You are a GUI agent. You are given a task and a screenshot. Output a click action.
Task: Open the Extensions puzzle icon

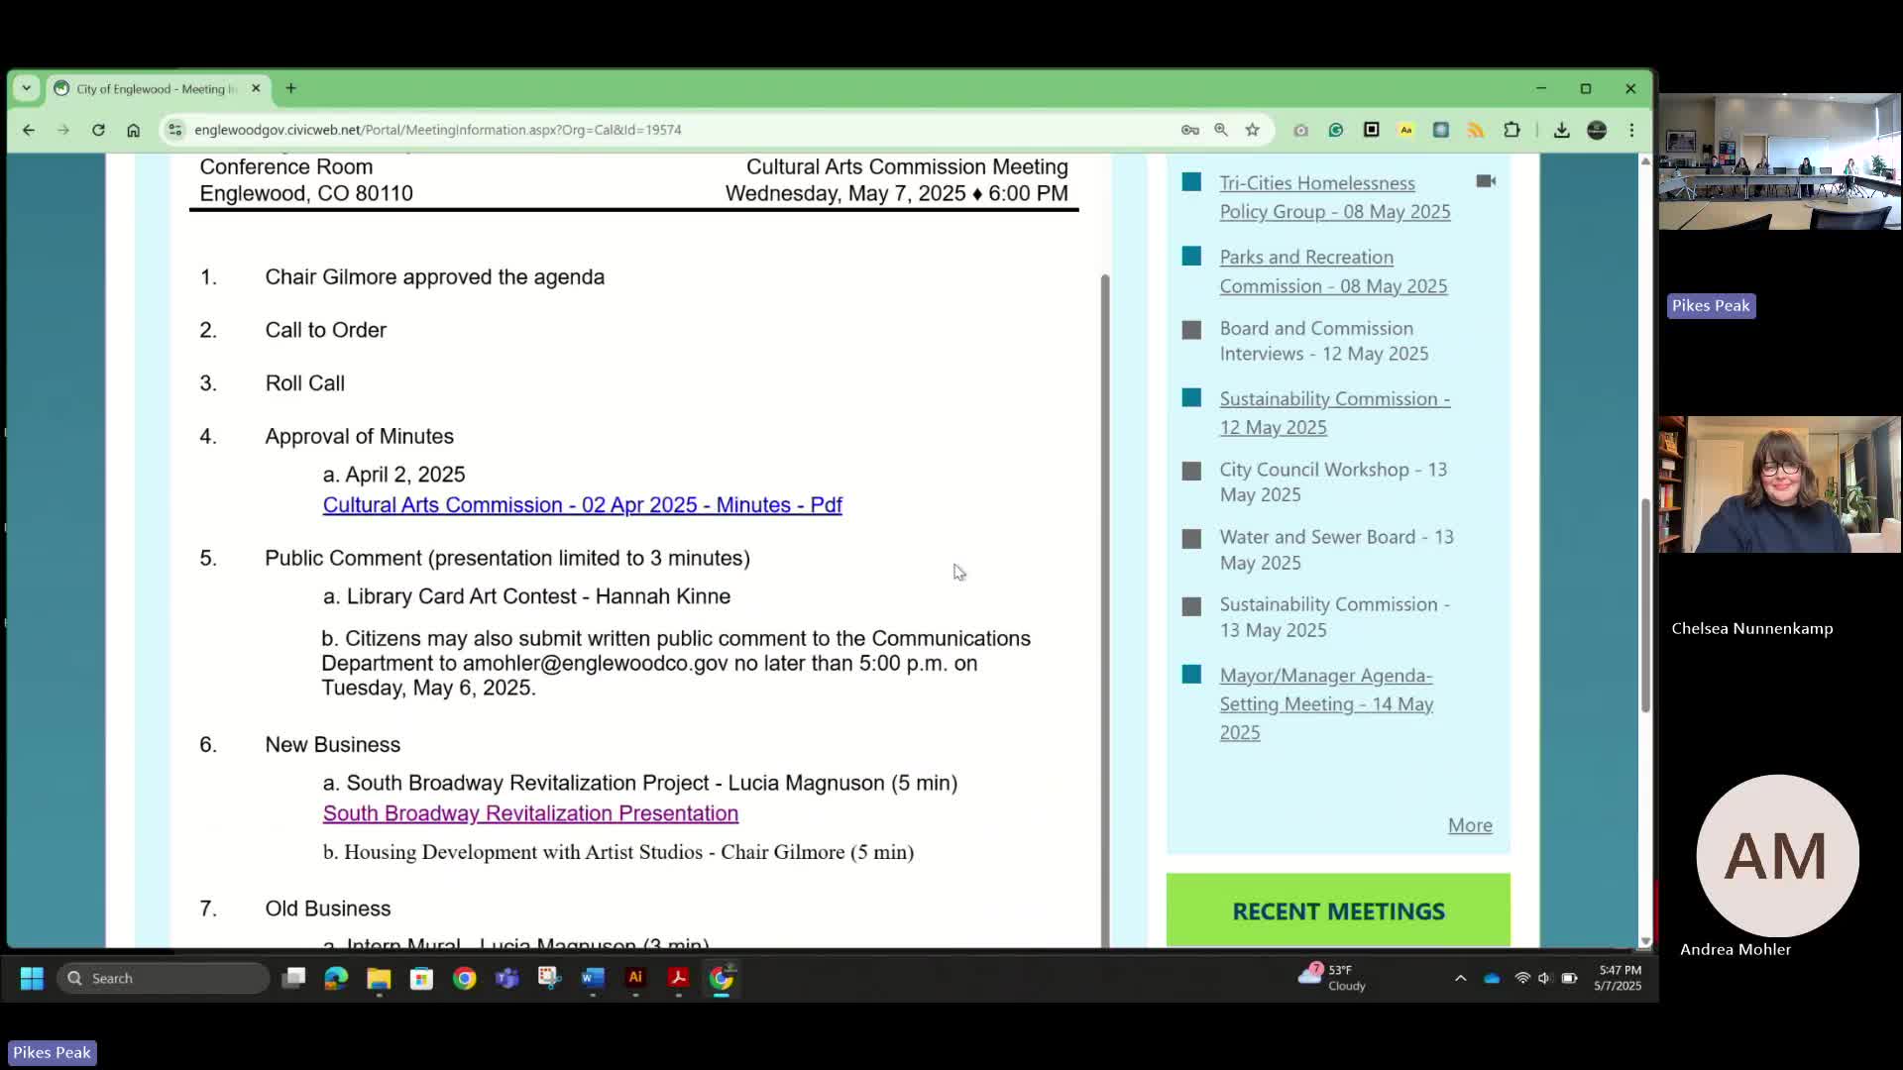tap(1511, 130)
